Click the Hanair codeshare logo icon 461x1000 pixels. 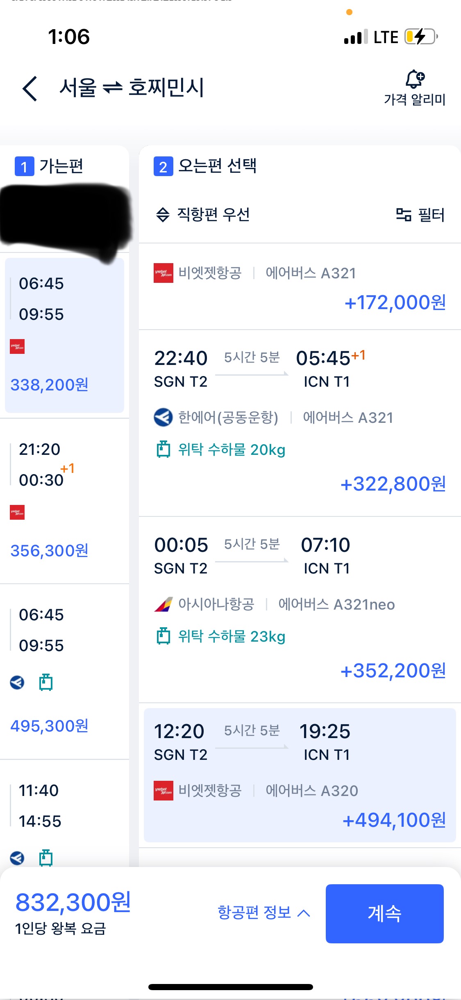163,417
